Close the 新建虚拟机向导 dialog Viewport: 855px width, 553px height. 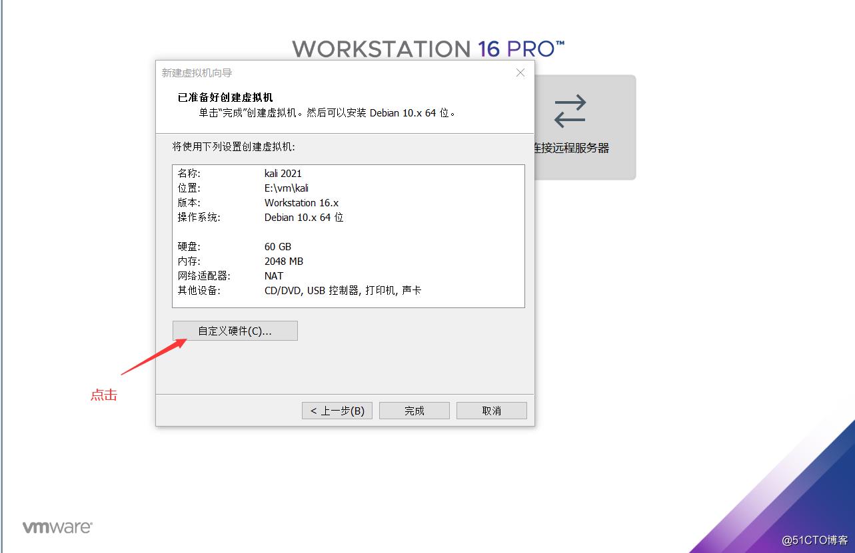click(x=520, y=73)
